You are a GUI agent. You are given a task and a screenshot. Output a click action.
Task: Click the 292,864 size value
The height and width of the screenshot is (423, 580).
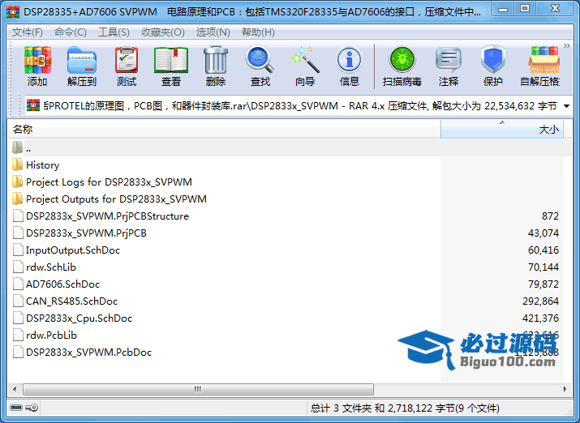click(540, 301)
